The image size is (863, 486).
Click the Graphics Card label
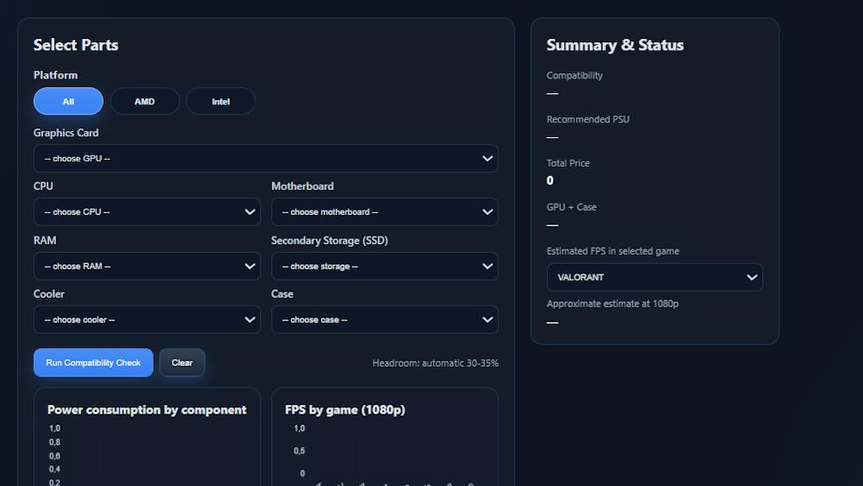[x=66, y=133]
